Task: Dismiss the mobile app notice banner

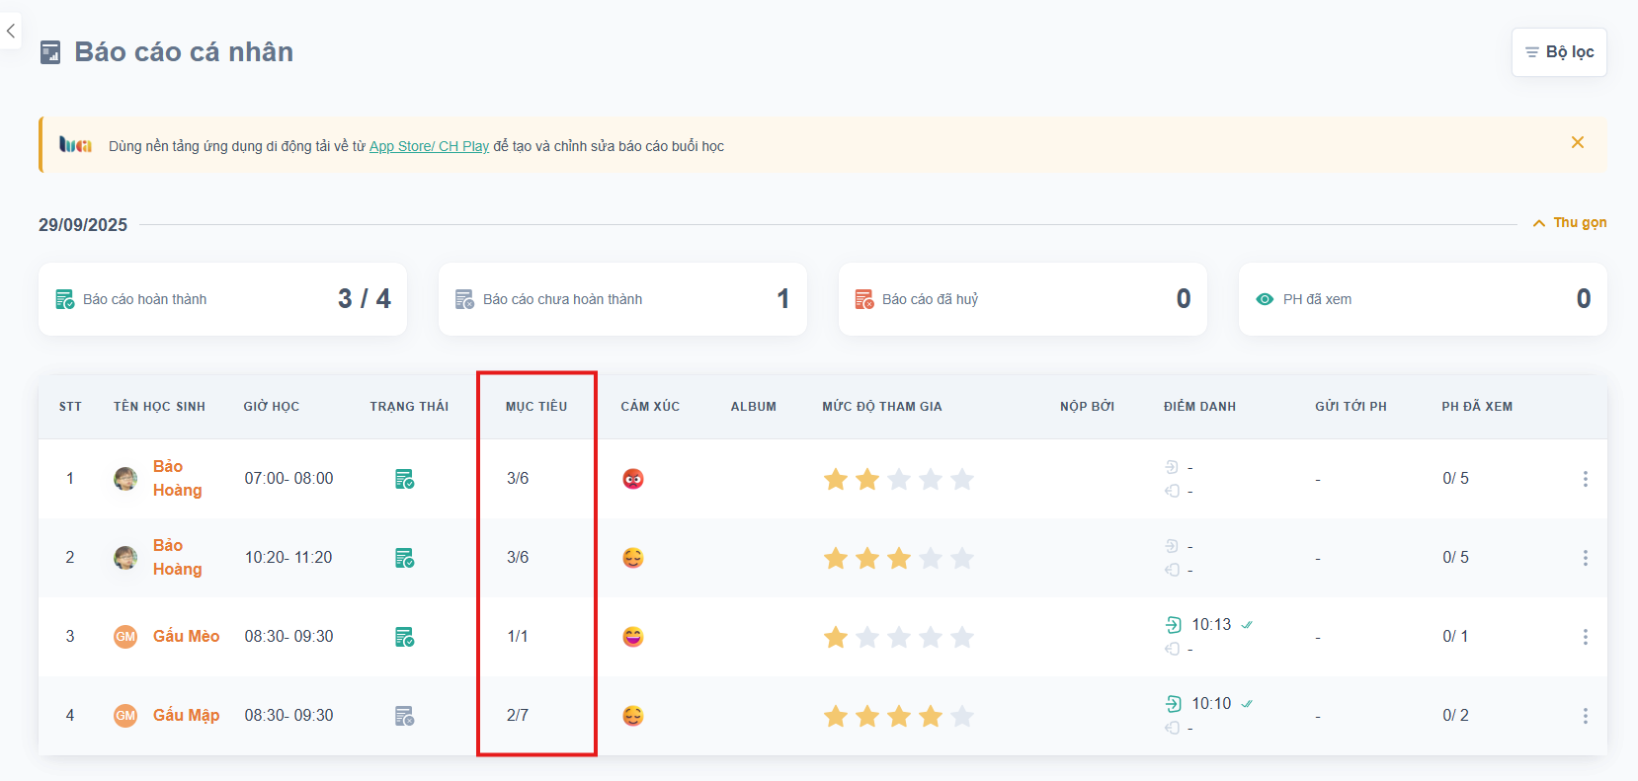Action: (1578, 142)
